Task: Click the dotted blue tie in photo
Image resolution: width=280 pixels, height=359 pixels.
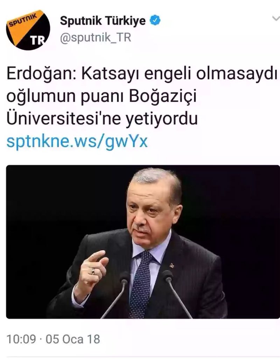Action: tap(141, 284)
